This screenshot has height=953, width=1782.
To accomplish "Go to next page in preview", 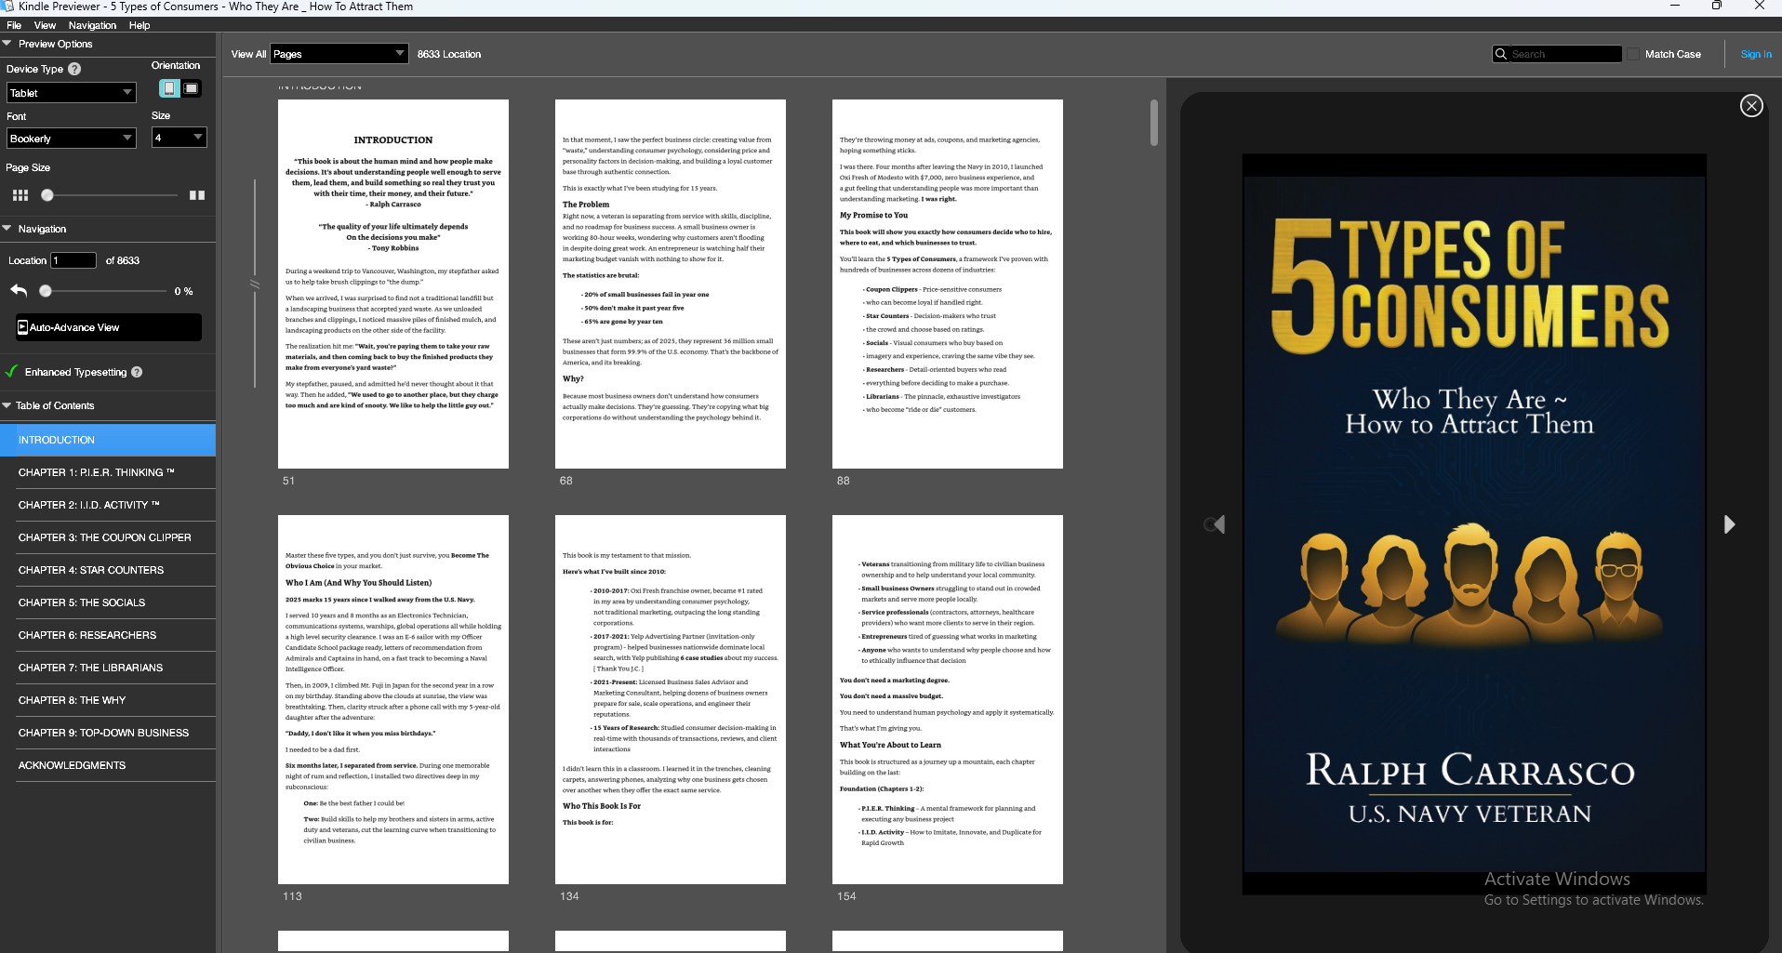I will (x=1729, y=524).
